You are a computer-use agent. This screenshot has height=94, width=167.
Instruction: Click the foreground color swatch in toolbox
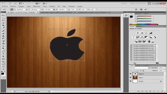tap(2, 74)
